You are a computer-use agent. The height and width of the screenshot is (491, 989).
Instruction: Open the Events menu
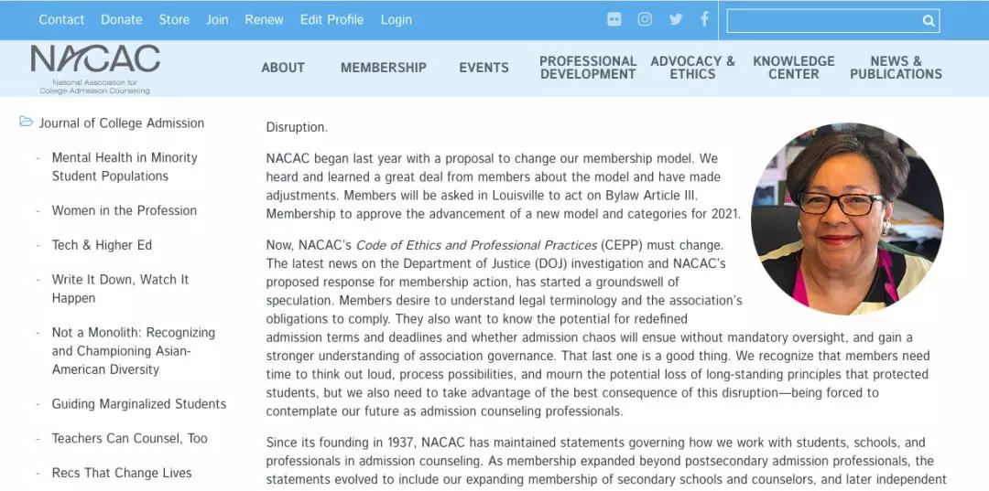point(484,68)
